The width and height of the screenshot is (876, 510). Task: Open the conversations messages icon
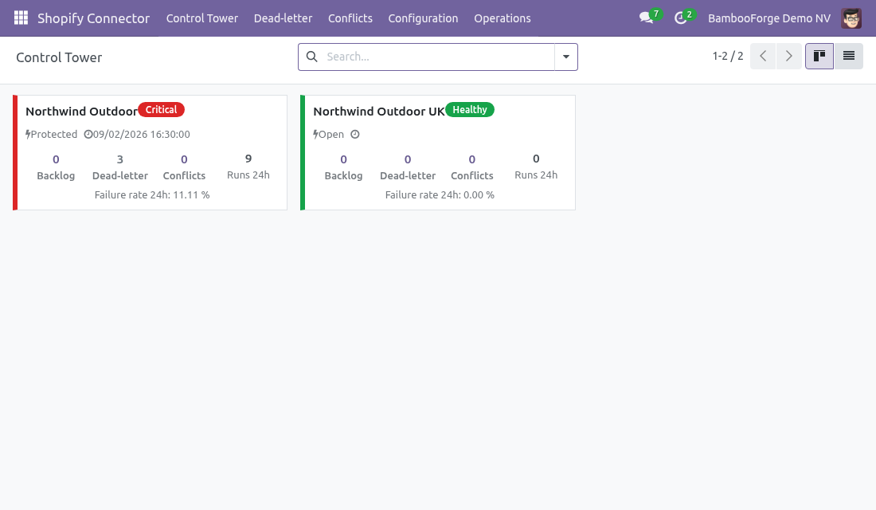pos(646,18)
